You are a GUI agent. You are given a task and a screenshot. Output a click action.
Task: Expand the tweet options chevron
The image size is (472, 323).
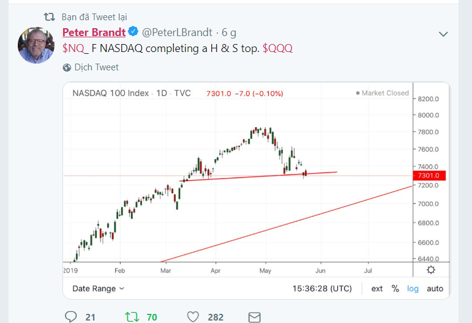pos(444,34)
